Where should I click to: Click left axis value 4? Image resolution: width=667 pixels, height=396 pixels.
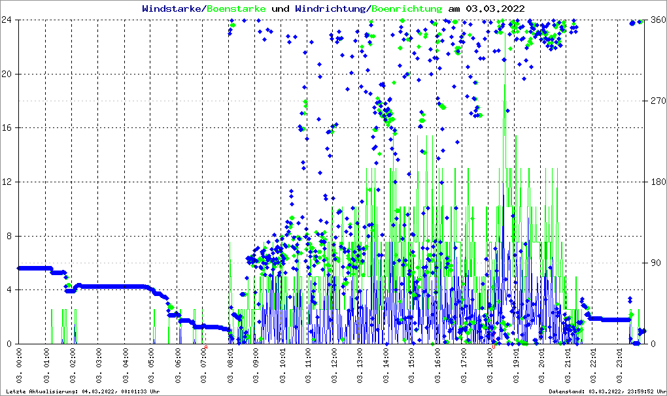pos(9,289)
